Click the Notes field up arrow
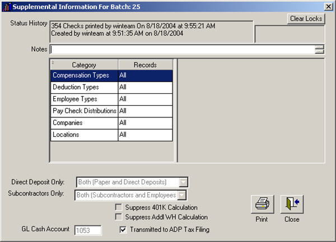 (320, 47)
